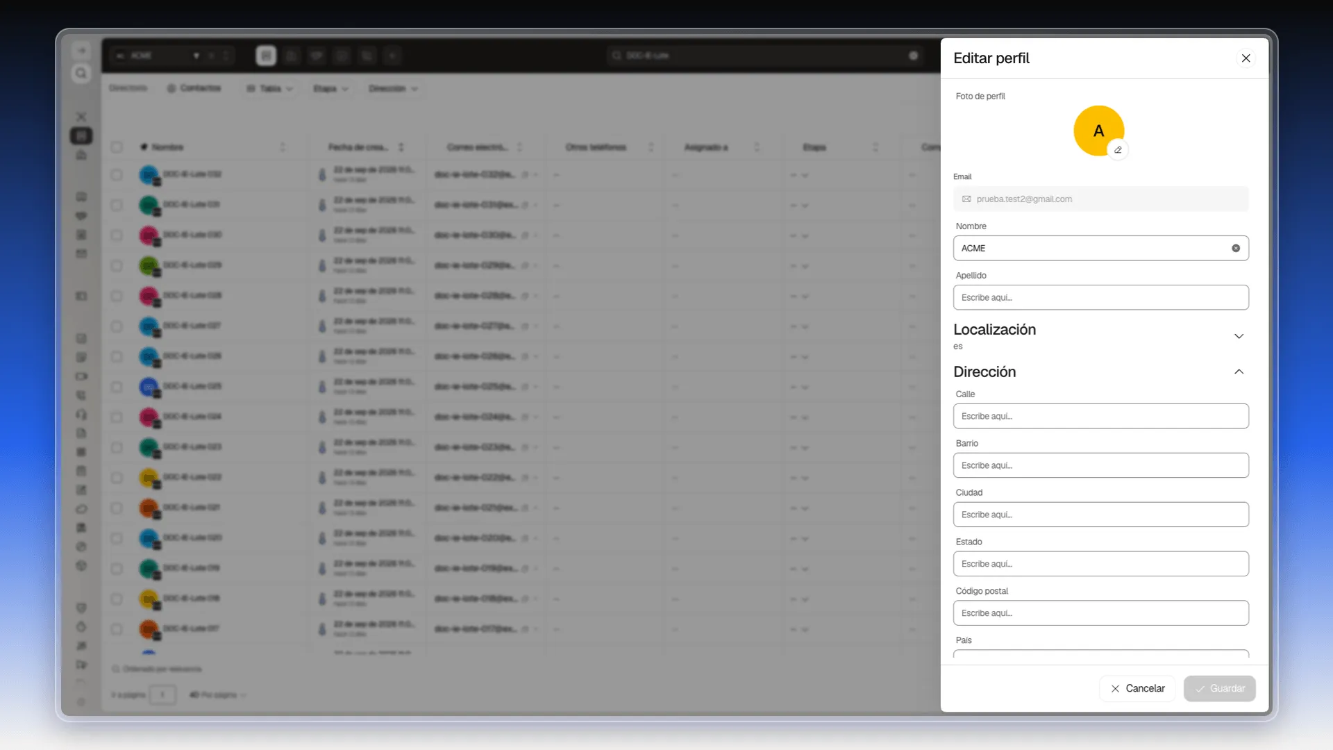
Task: Expand the Localización section
Action: point(1239,336)
